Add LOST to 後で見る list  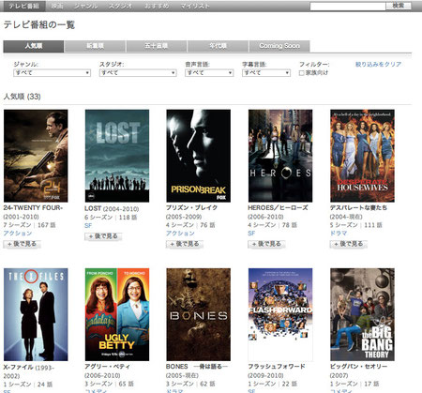point(103,236)
